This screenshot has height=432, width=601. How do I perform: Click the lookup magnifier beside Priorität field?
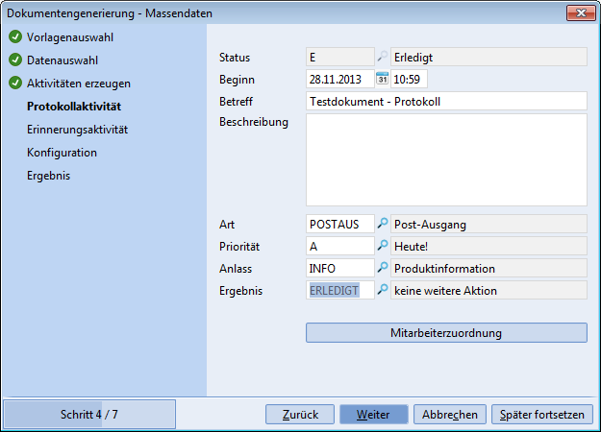pos(383,246)
